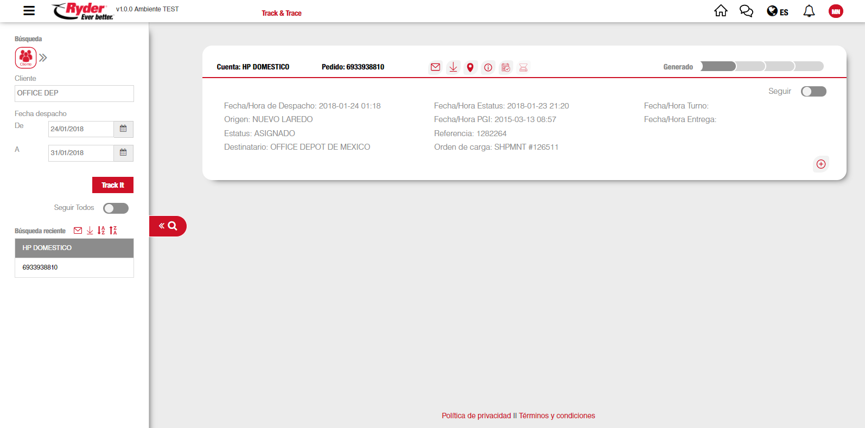Open the Política de privacidad link
The height and width of the screenshot is (428, 865).
[x=476, y=416]
